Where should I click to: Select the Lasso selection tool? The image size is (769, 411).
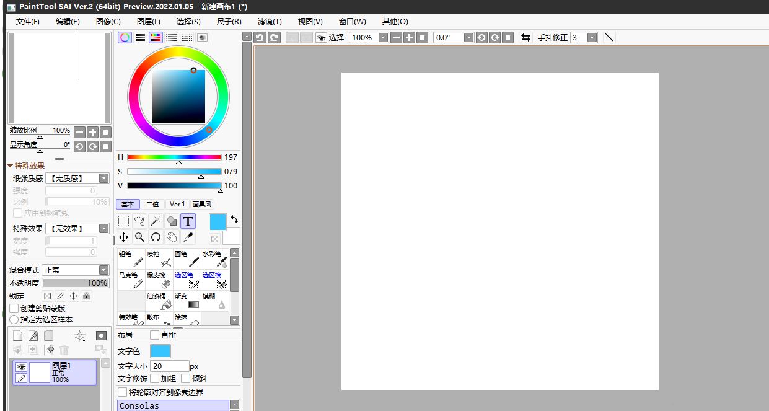click(x=139, y=221)
